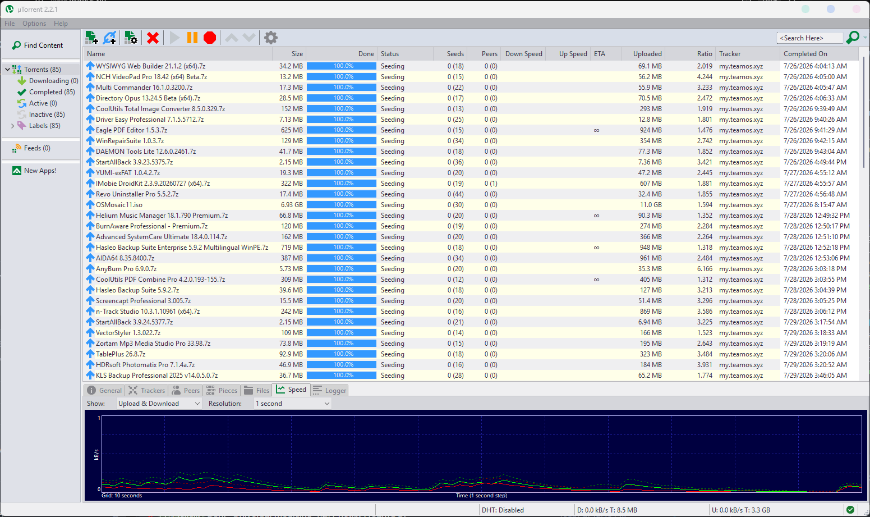Click the red X Remove torrent icon

click(153, 38)
